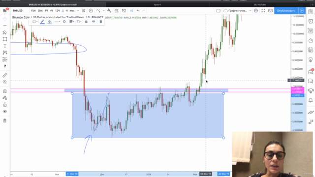Click the undo arrow in top toolbar
The width and height of the screenshot is (315, 177).
[x=138, y=11]
